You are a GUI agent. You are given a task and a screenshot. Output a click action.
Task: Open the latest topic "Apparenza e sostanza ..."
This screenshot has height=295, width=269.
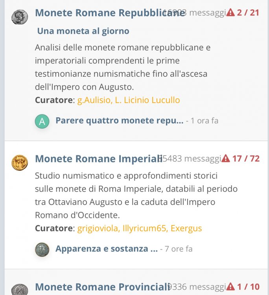click(107, 249)
